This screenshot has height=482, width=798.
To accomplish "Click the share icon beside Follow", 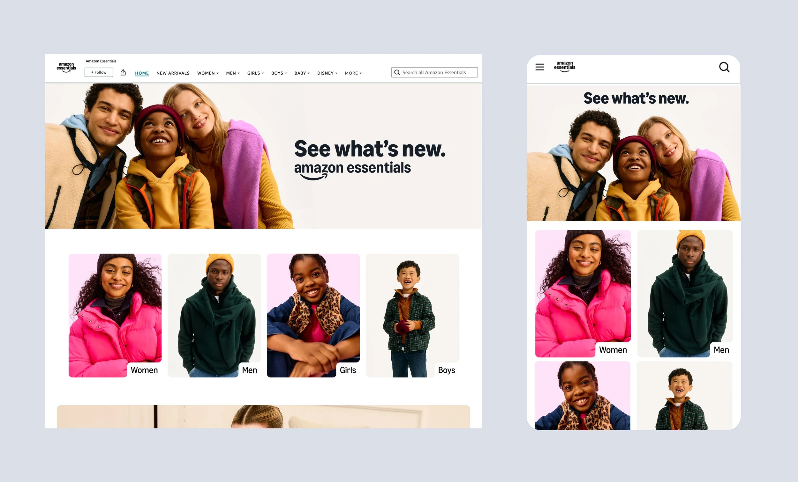I will (123, 72).
